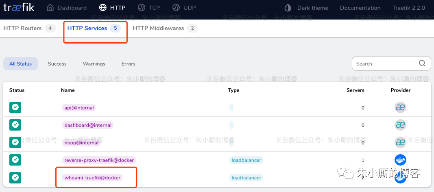Filter services by Success
434x192 pixels.
(57, 63)
